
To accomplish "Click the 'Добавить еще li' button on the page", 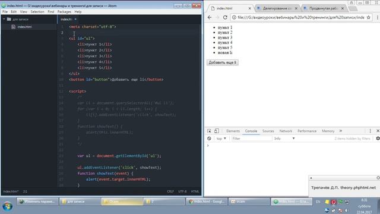I will [223, 62].
